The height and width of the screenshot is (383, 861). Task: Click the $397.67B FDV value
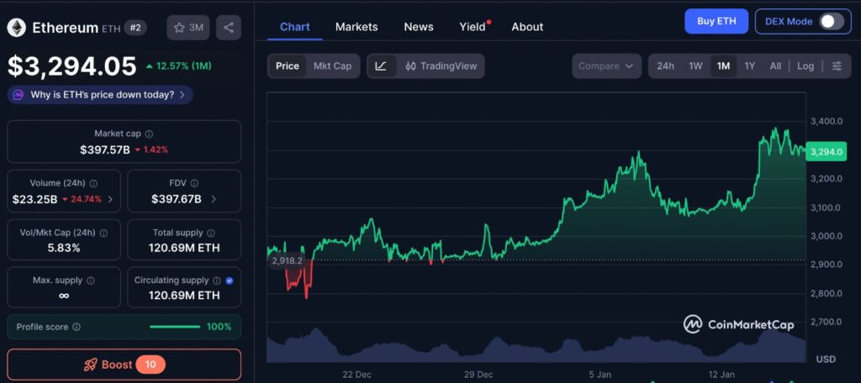pos(177,199)
